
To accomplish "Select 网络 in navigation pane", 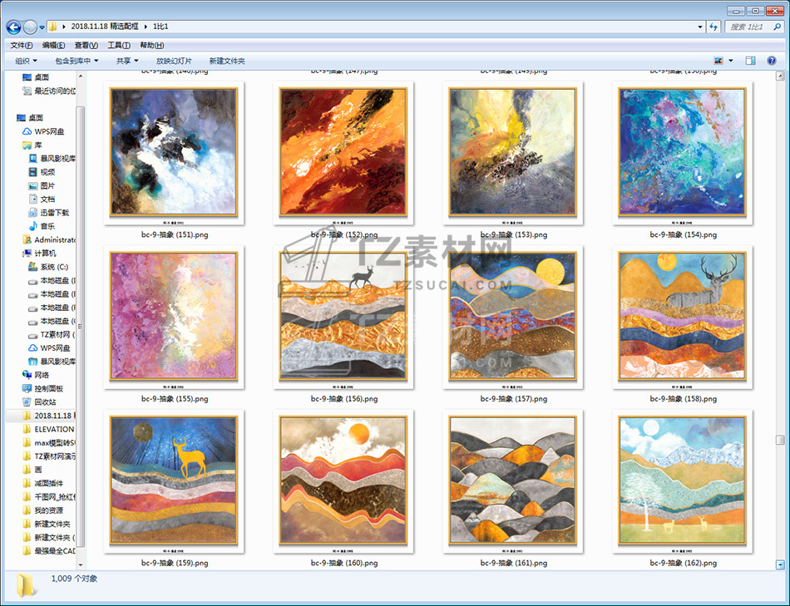I will [x=36, y=375].
